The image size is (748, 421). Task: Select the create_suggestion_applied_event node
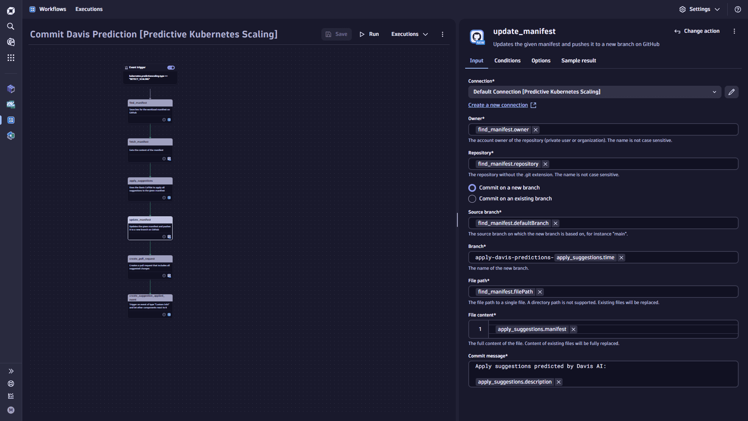[x=150, y=306]
